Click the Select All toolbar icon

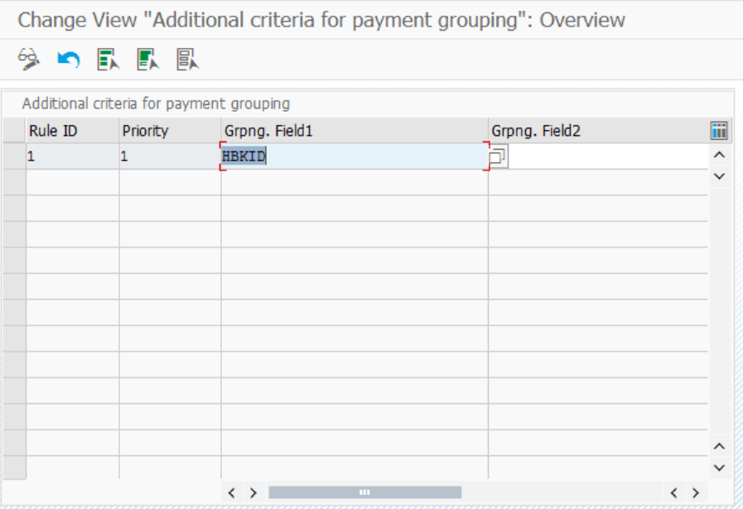[x=108, y=60]
